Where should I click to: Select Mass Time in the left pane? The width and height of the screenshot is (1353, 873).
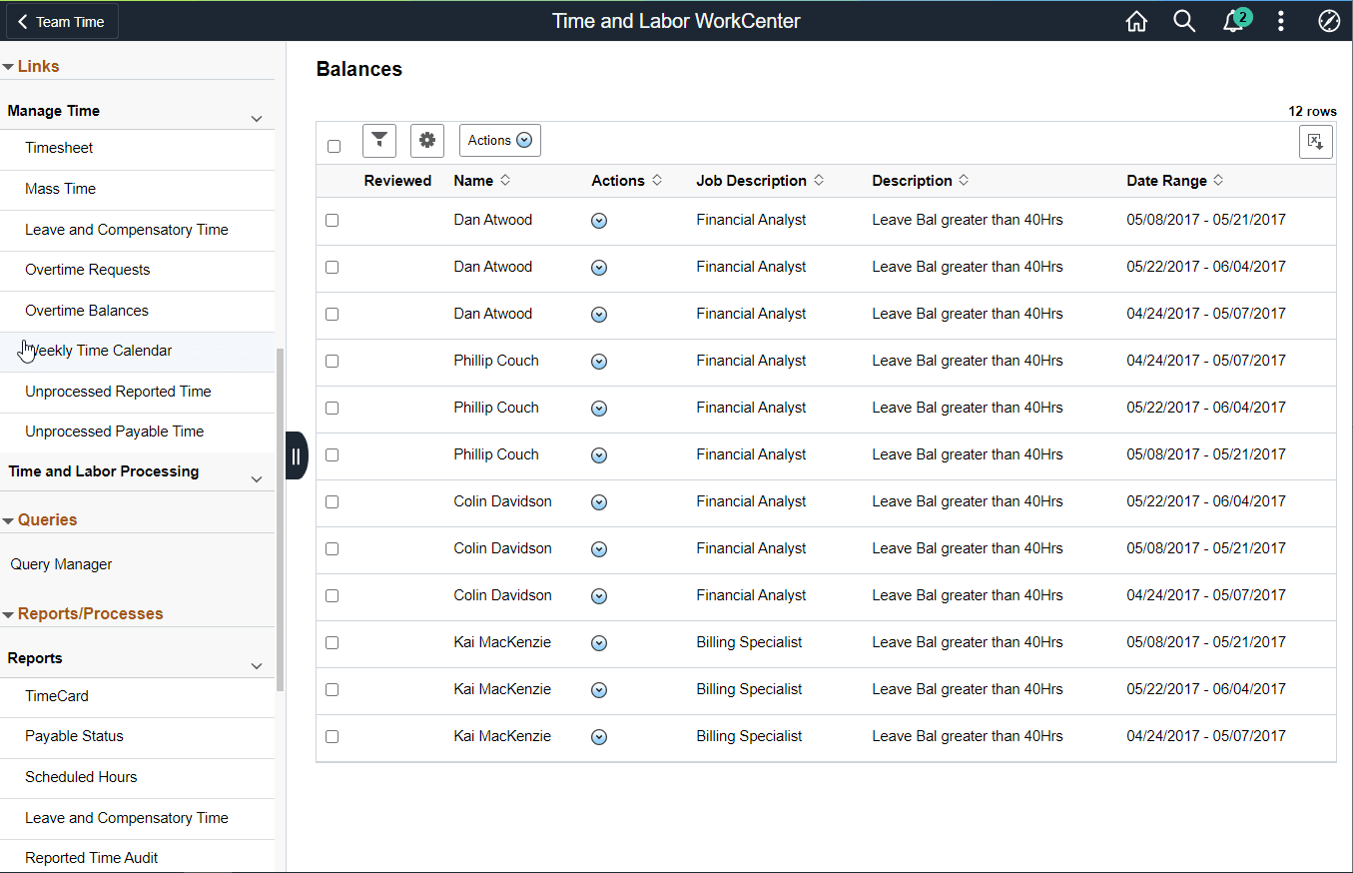[x=60, y=189]
